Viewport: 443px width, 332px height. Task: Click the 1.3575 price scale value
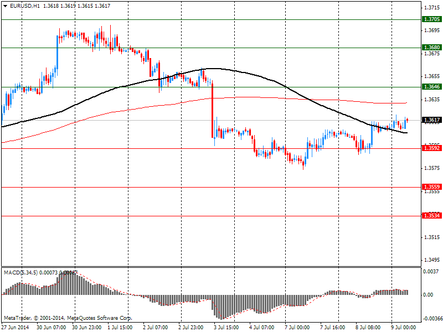tap(432, 168)
